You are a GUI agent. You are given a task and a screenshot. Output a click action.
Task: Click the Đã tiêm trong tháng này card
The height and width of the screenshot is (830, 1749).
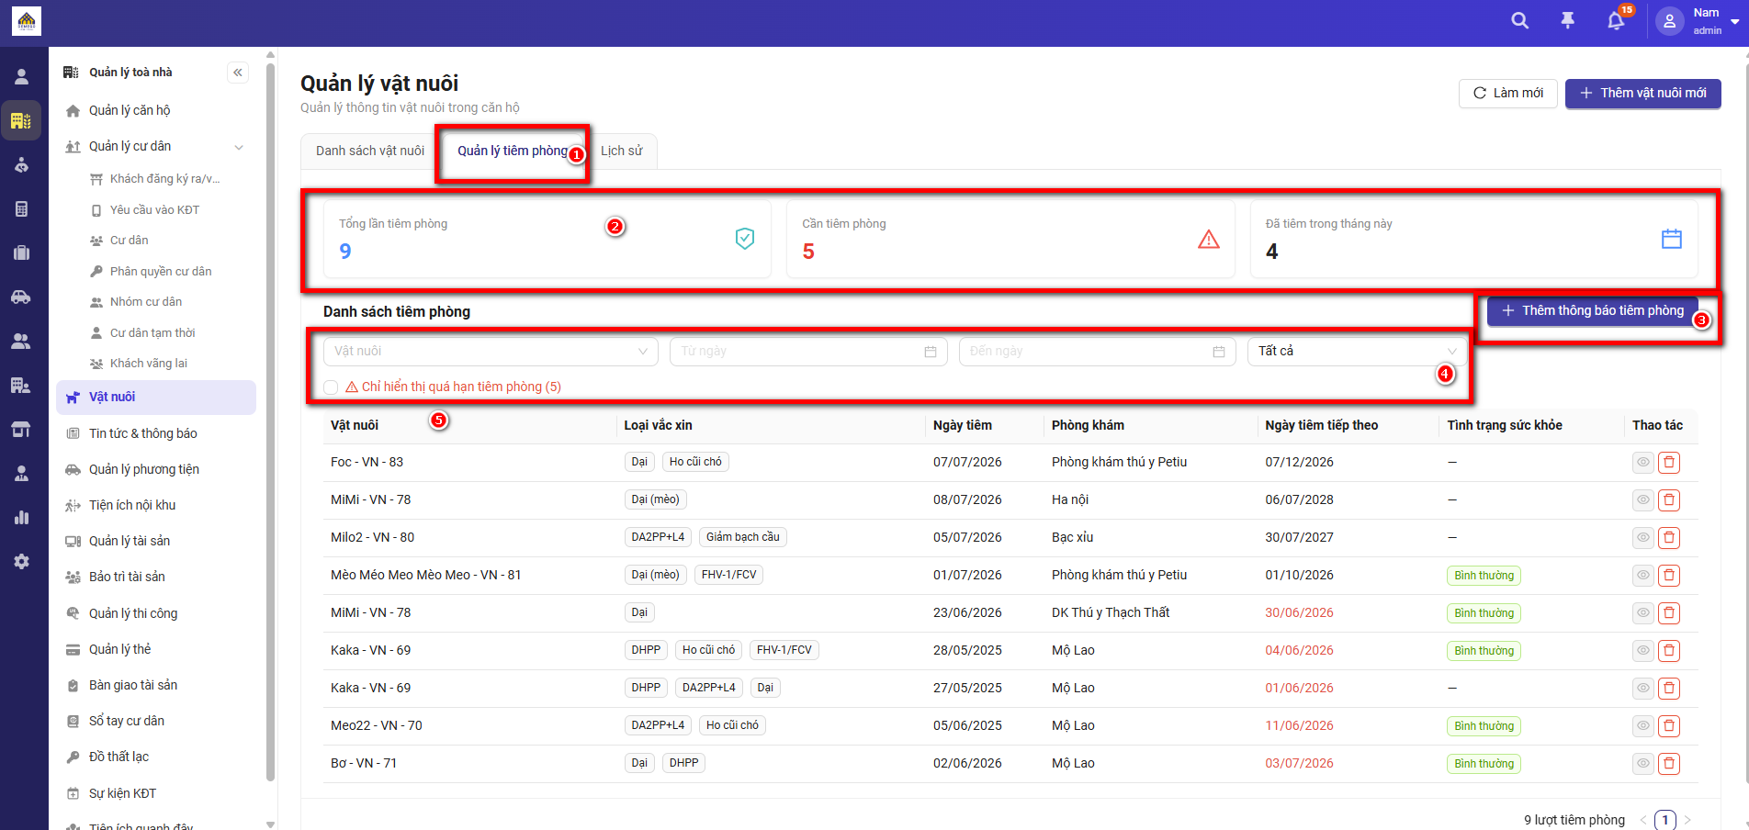pyautogui.click(x=1473, y=239)
